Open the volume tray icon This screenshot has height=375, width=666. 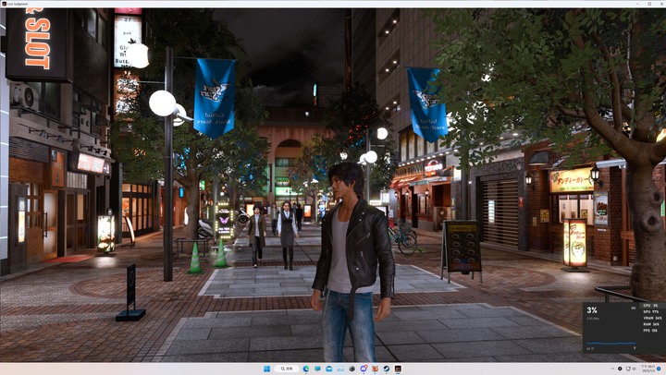pos(634,369)
